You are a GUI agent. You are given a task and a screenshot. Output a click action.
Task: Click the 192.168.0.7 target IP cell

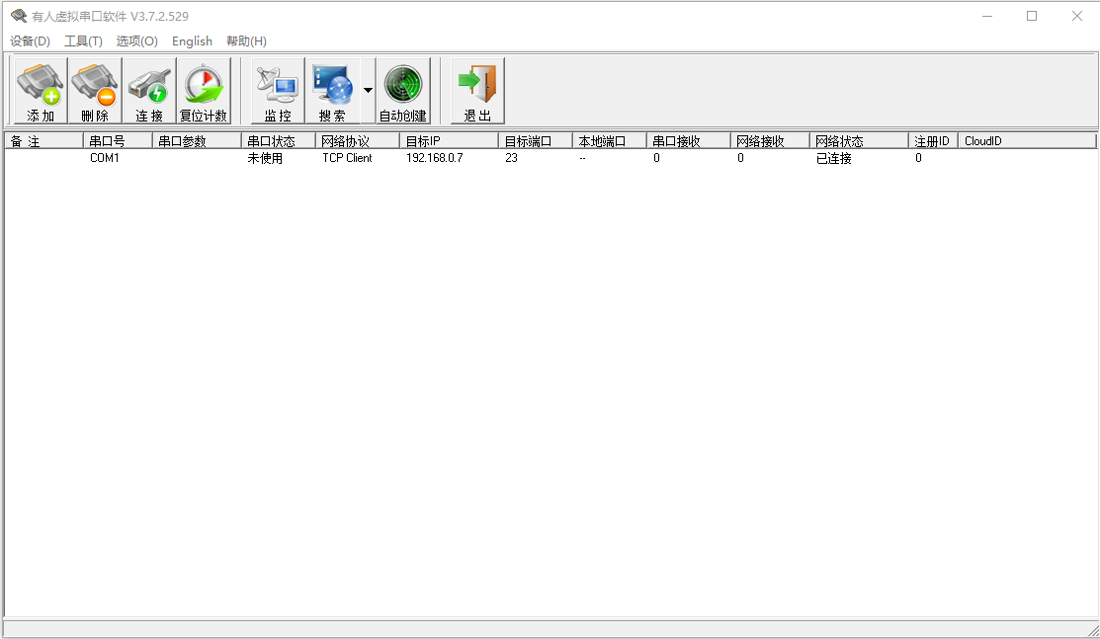pos(435,158)
